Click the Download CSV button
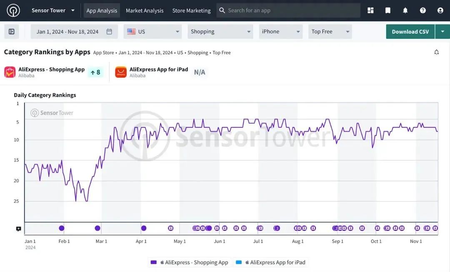The width and height of the screenshot is (450, 272). [x=410, y=32]
